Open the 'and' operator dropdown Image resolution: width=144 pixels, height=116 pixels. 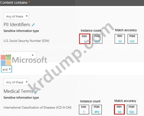(x=7, y=69)
